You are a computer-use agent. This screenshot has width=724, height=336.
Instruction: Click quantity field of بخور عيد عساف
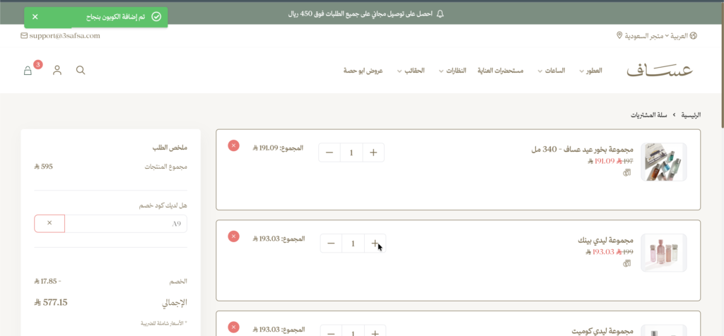(x=351, y=152)
